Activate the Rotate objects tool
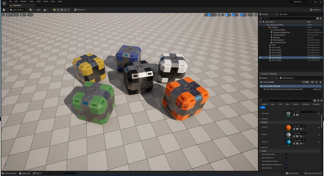 tap(212, 15)
